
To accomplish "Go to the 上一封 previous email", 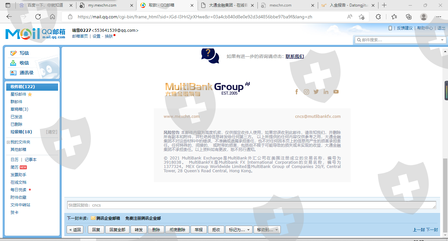I will click(419, 230).
